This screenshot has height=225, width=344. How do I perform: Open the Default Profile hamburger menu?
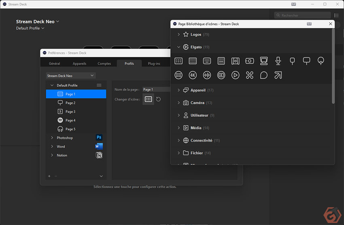[99, 85]
